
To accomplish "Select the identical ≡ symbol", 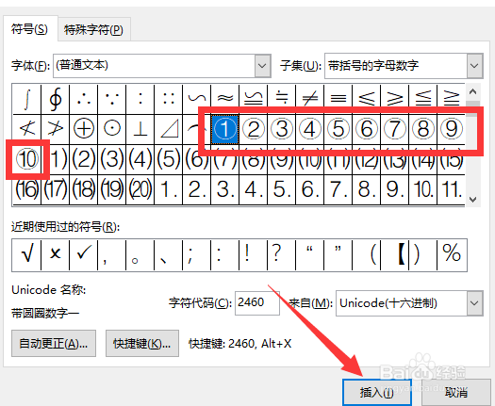I will tap(338, 99).
